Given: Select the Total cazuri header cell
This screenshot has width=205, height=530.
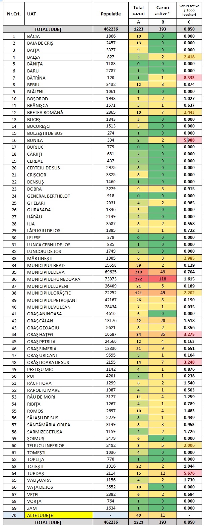Looking at the screenshot, I should point(138,10).
